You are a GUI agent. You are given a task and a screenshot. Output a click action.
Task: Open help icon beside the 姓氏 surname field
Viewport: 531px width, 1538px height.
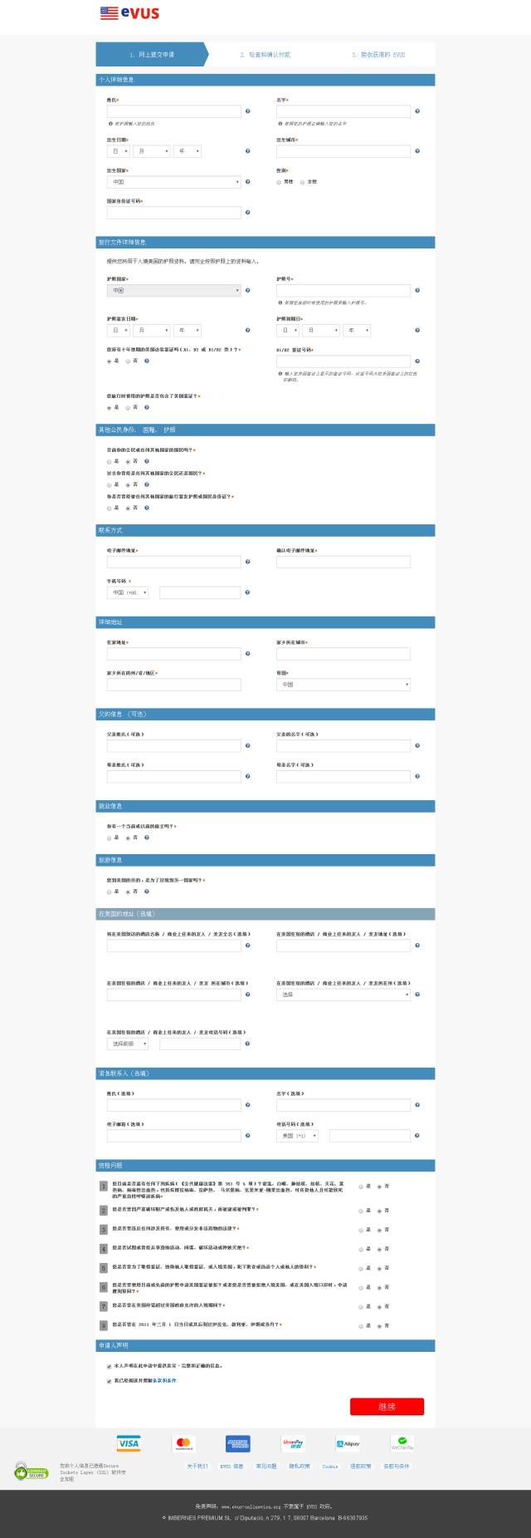coord(248,111)
